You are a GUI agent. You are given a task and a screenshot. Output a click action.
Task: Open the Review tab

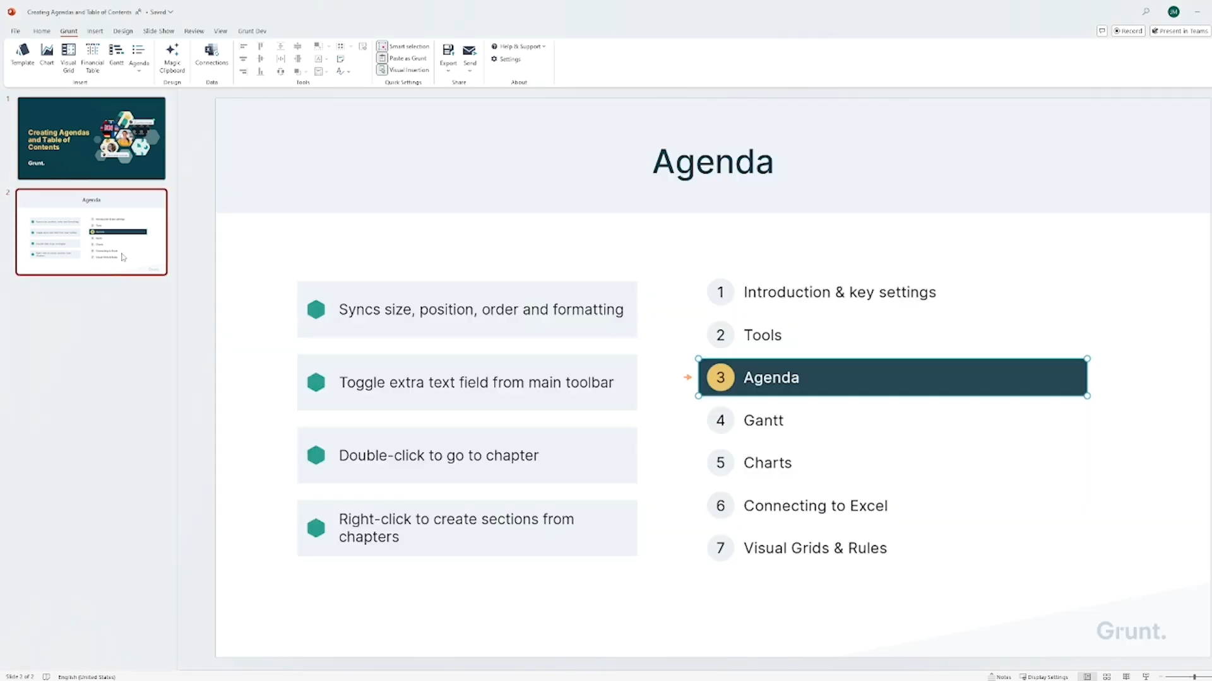click(194, 31)
